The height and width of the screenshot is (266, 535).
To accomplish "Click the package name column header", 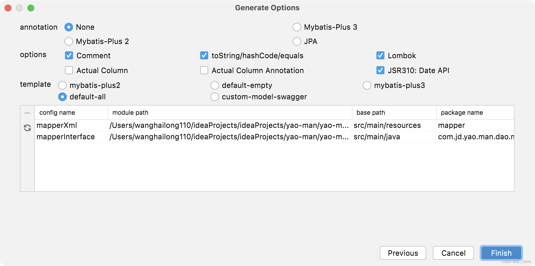I will pos(475,112).
